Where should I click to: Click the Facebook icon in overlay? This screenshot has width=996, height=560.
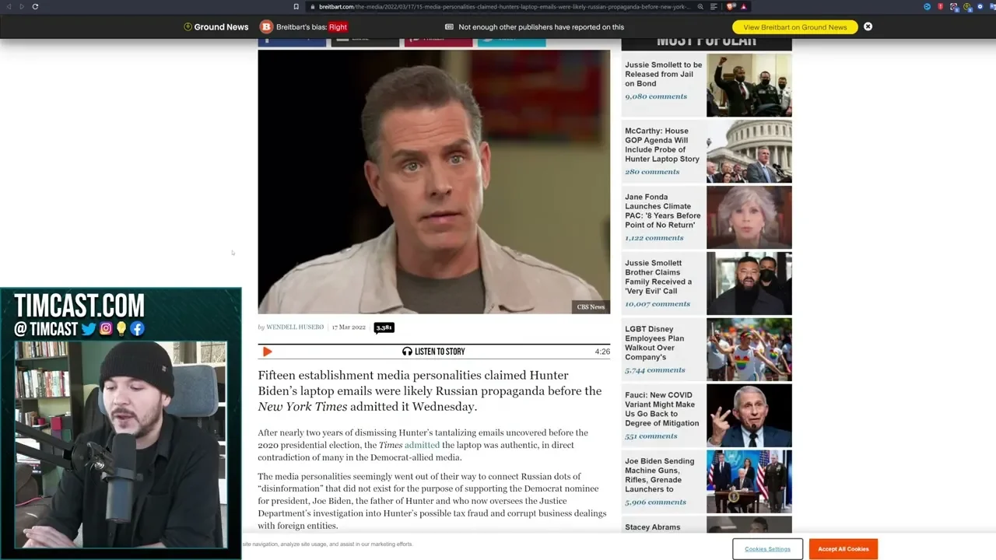click(x=137, y=329)
